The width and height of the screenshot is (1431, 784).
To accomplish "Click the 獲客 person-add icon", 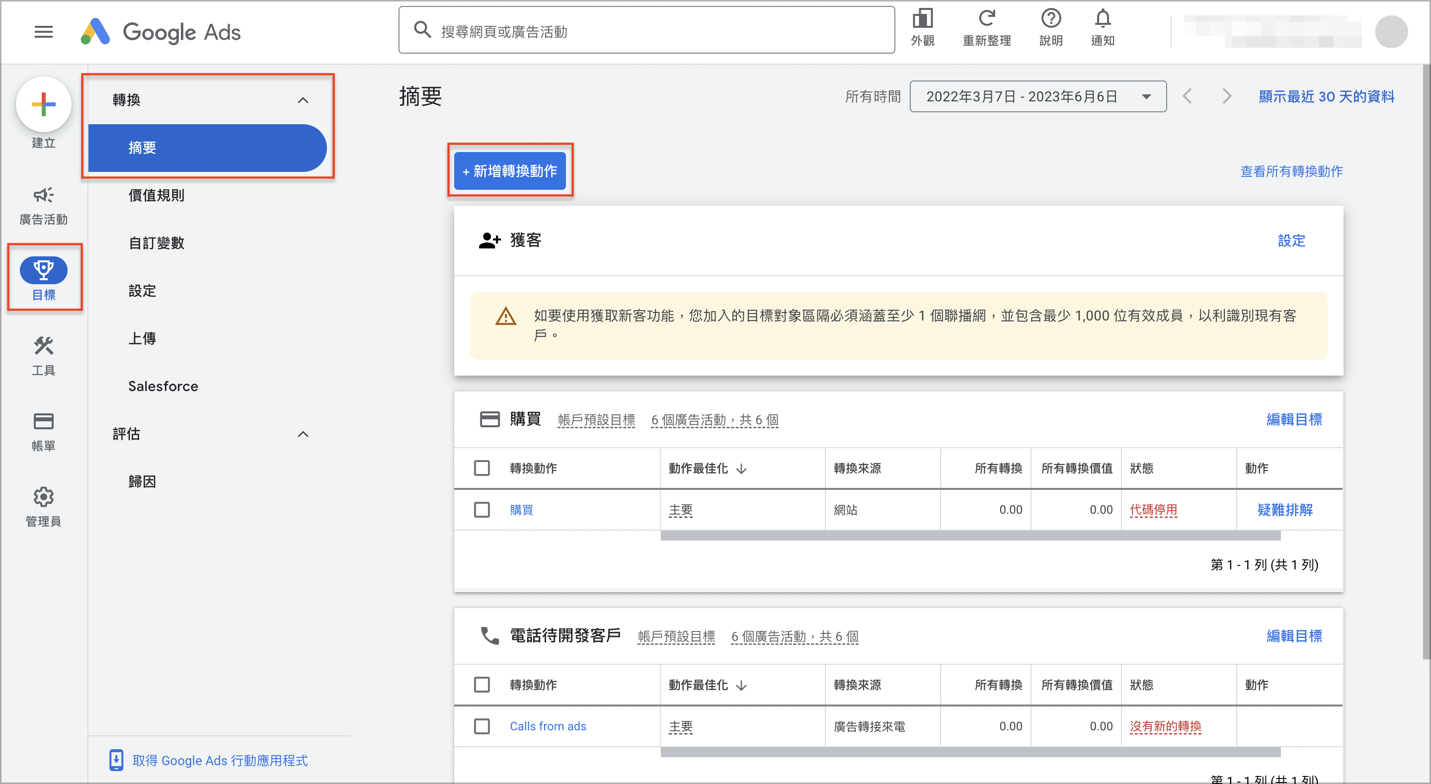I will click(489, 240).
